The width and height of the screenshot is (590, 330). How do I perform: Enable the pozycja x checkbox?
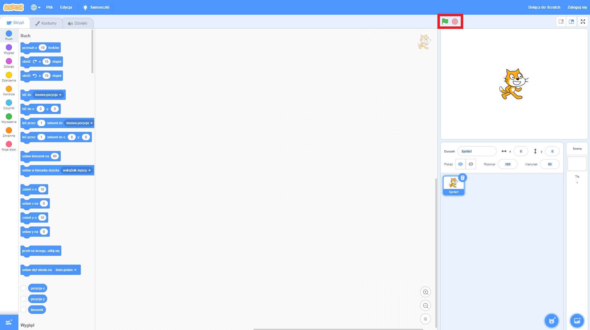click(x=23, y=288)
